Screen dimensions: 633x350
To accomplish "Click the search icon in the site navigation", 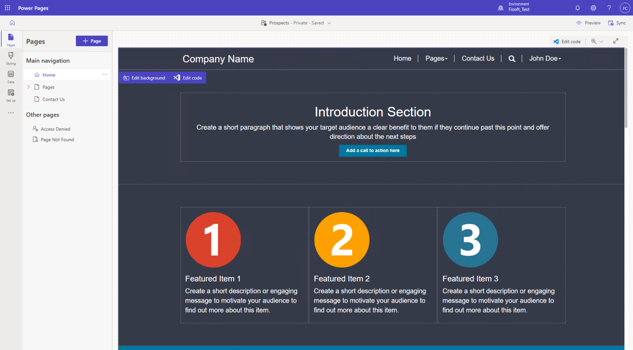I will tap(512, 59).
